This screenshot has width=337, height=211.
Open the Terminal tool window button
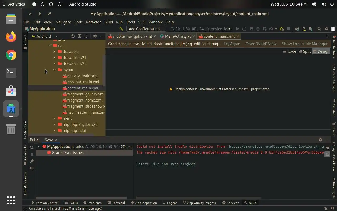point(116,203)
